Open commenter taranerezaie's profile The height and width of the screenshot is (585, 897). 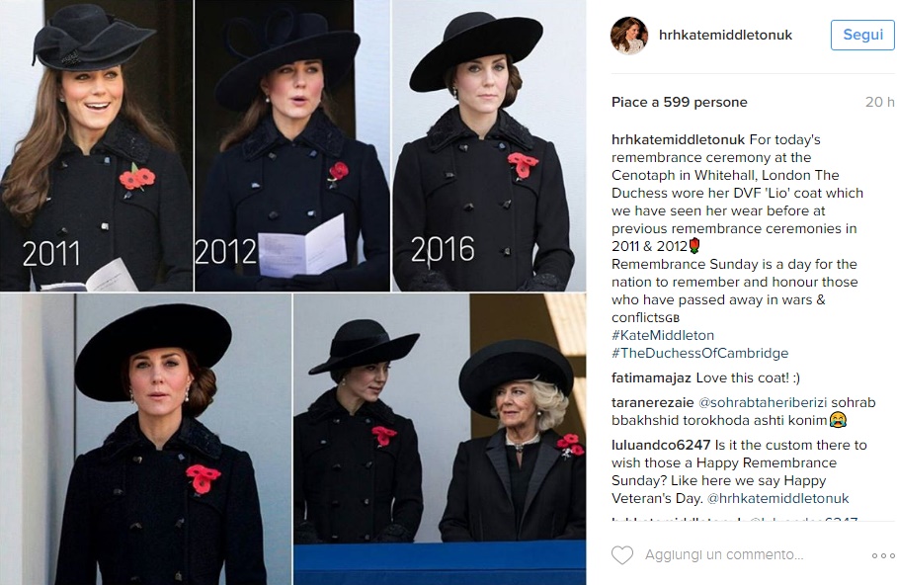click(x=653, y=402)
